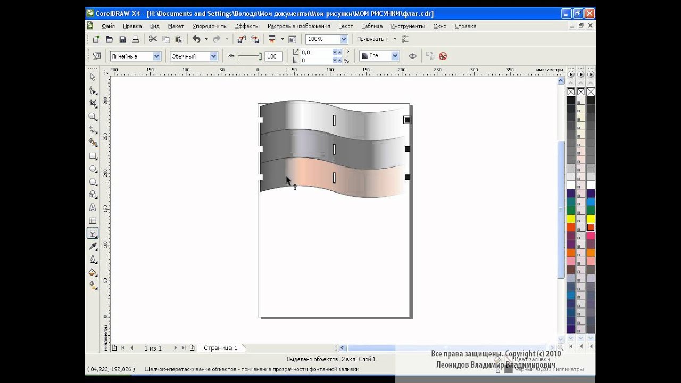Open the Инструменты menu
The height and width of the screenshot is (383, 681).
[x=408, y=26]
